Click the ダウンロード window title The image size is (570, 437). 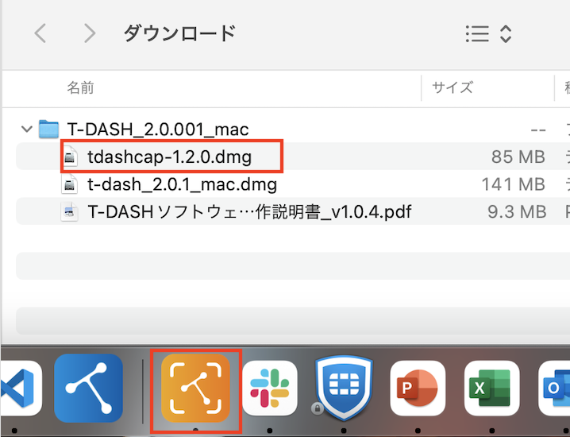pyautogui.click(x=179, y=33)
